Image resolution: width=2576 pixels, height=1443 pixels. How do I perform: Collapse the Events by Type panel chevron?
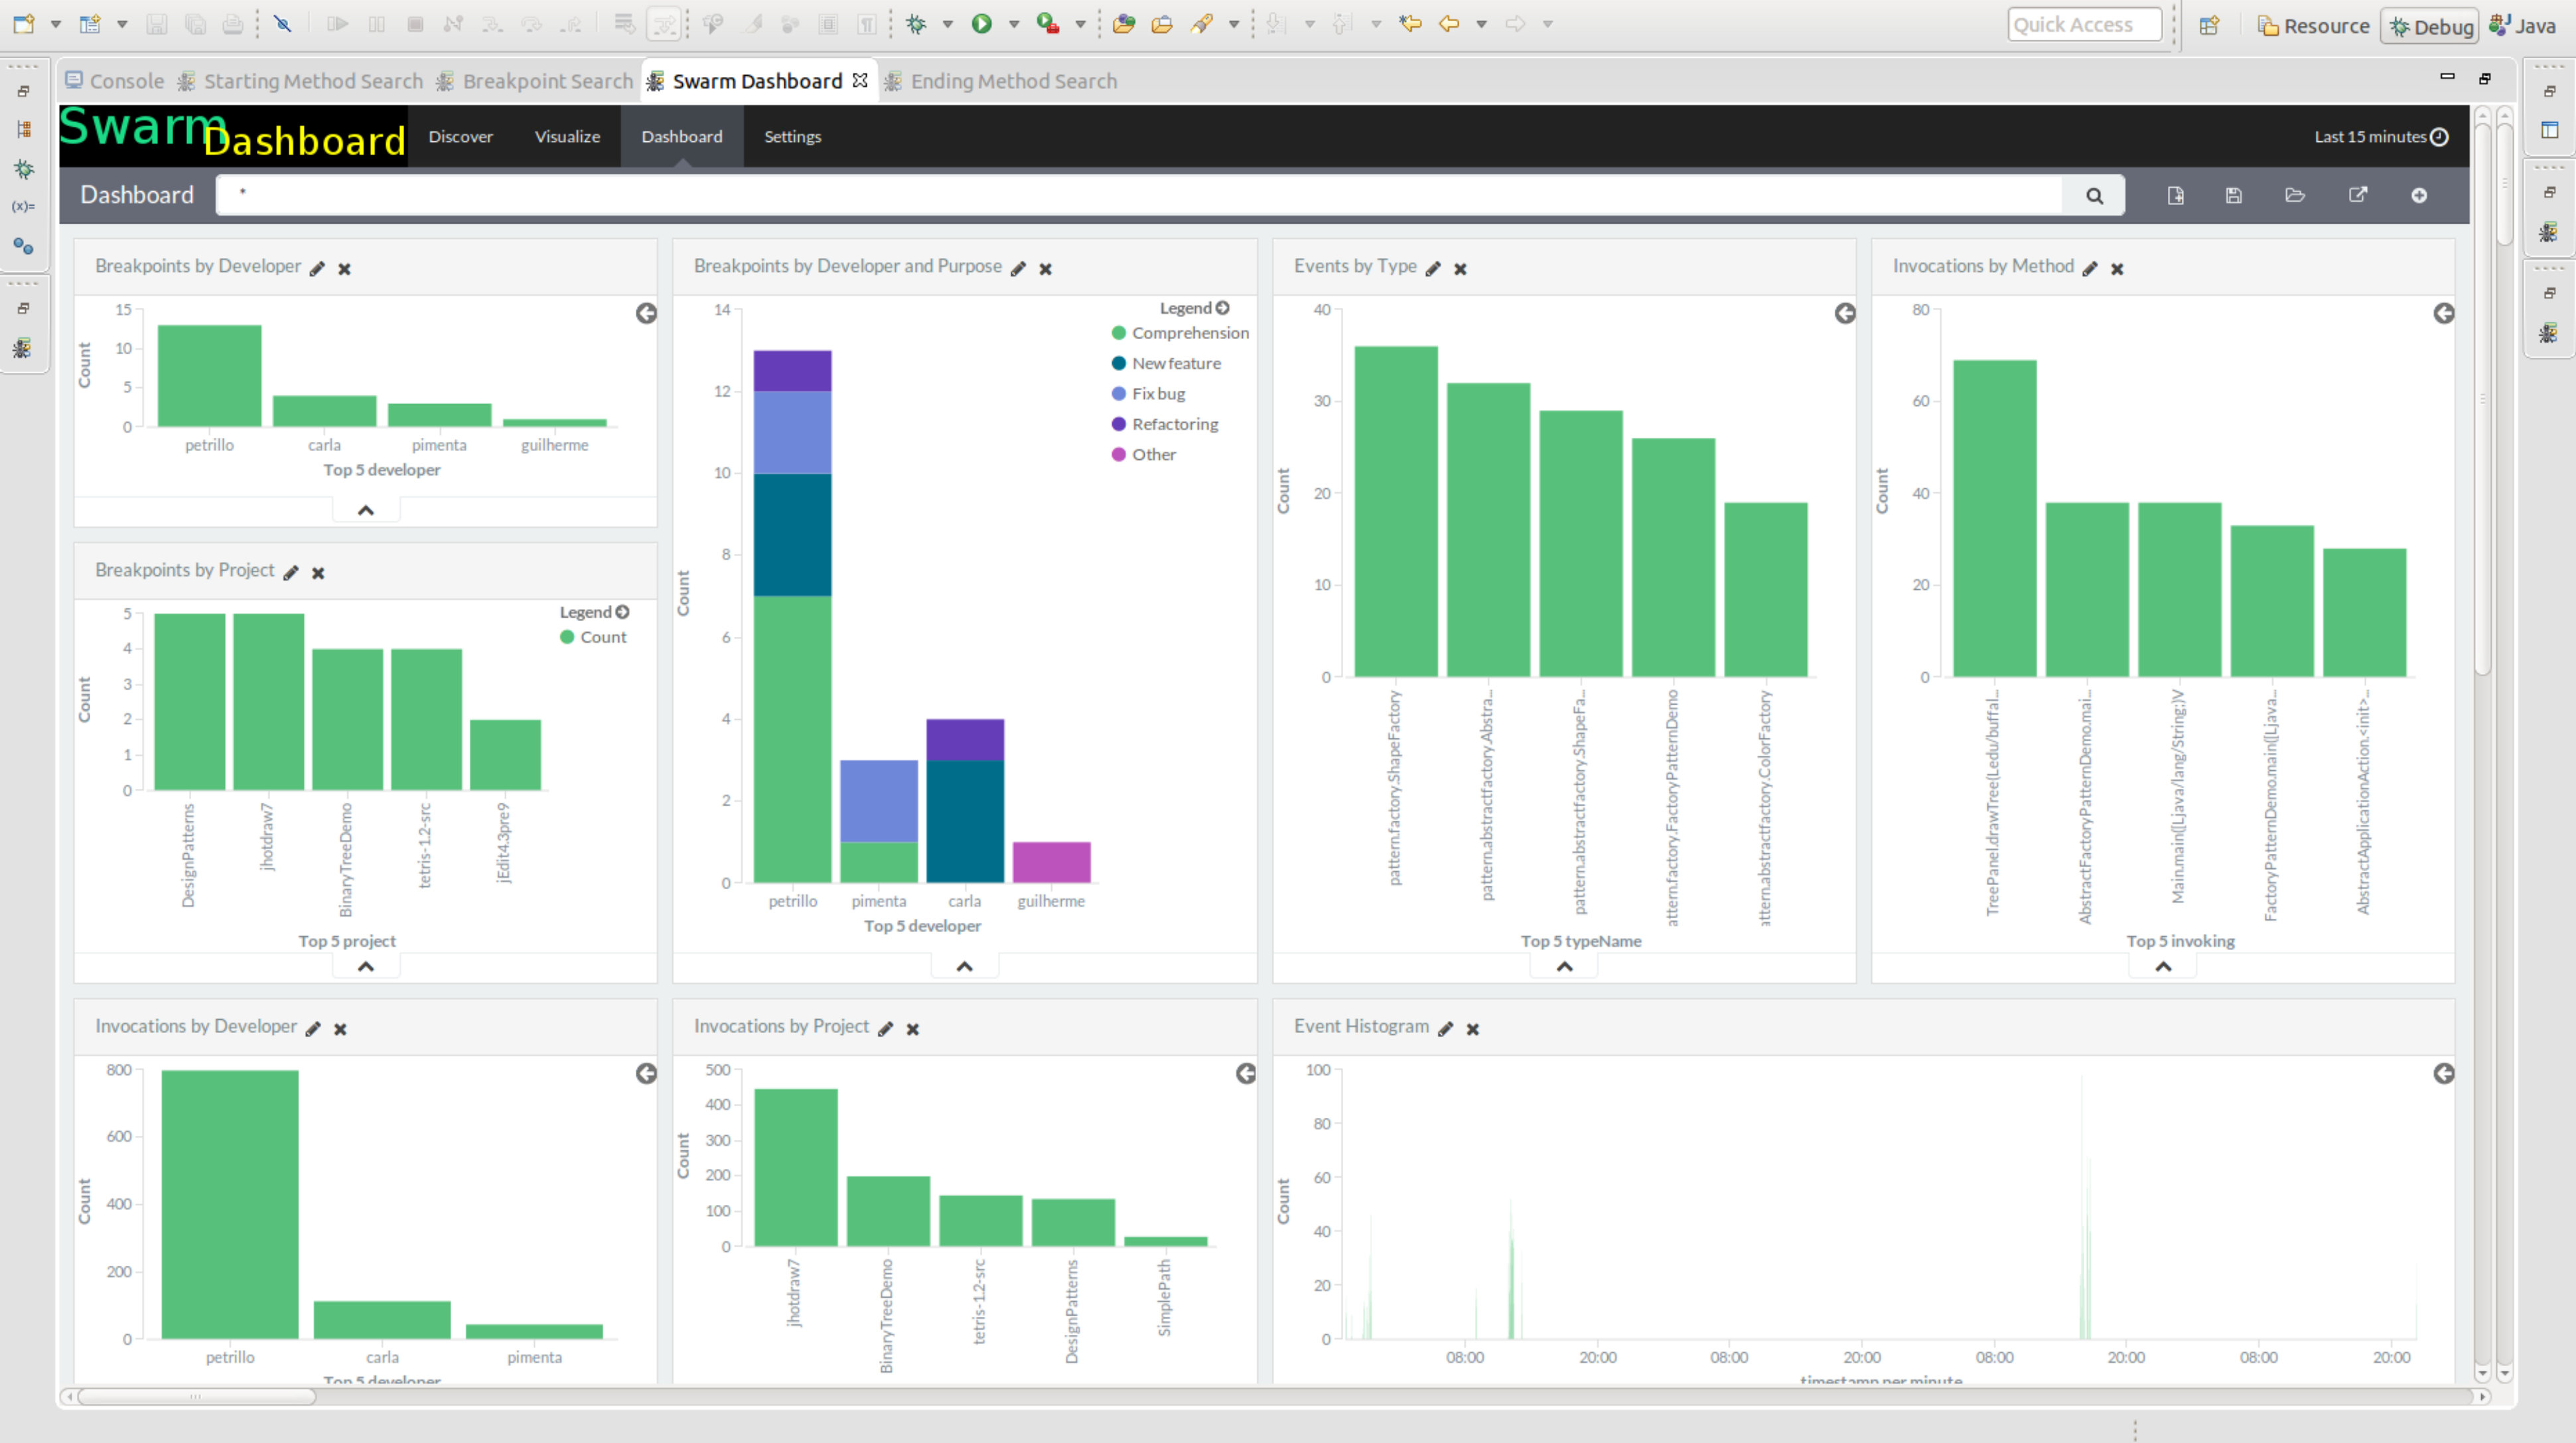pos(1564,966)
